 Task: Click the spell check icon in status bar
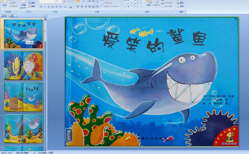coord(34,153)
